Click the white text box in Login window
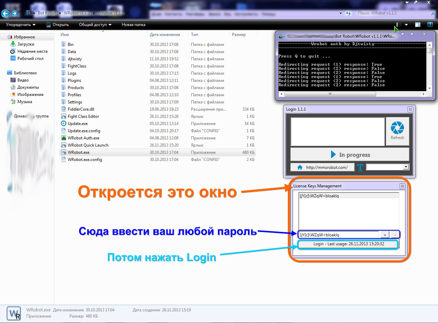This screenshot has height=323, width=438. pyautogui.click(x=337, y=132)
